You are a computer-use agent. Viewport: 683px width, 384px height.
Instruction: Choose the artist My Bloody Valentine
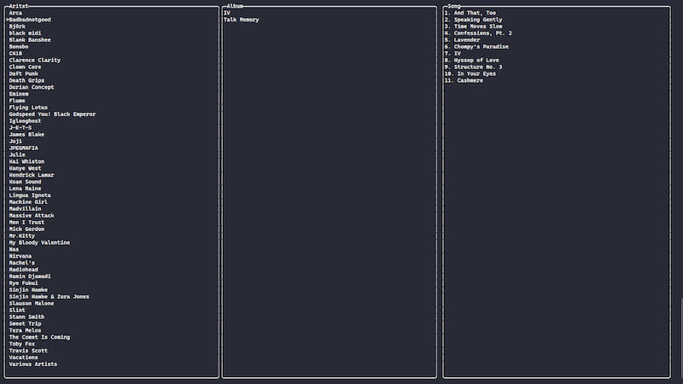pos(39,242)
